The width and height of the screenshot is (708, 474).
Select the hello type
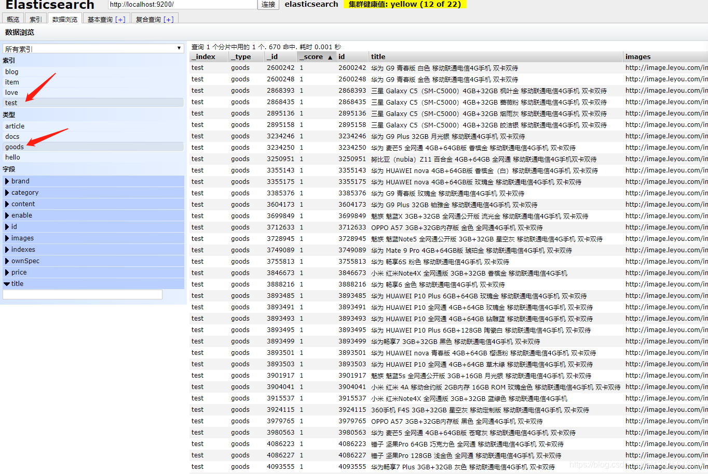pos(93,157)
